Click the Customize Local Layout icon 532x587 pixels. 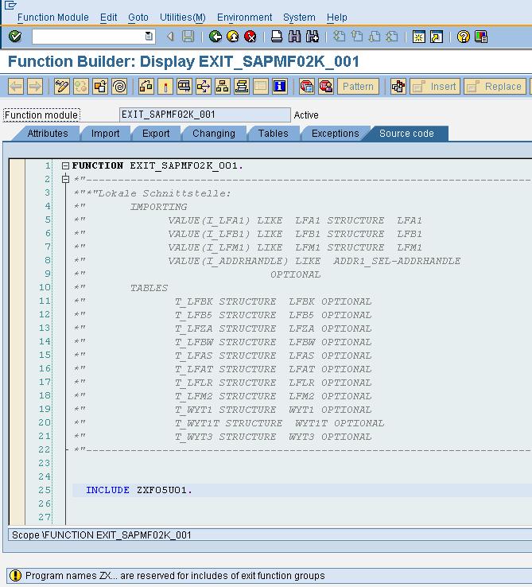pyautogui.click(x=481, y=37)
